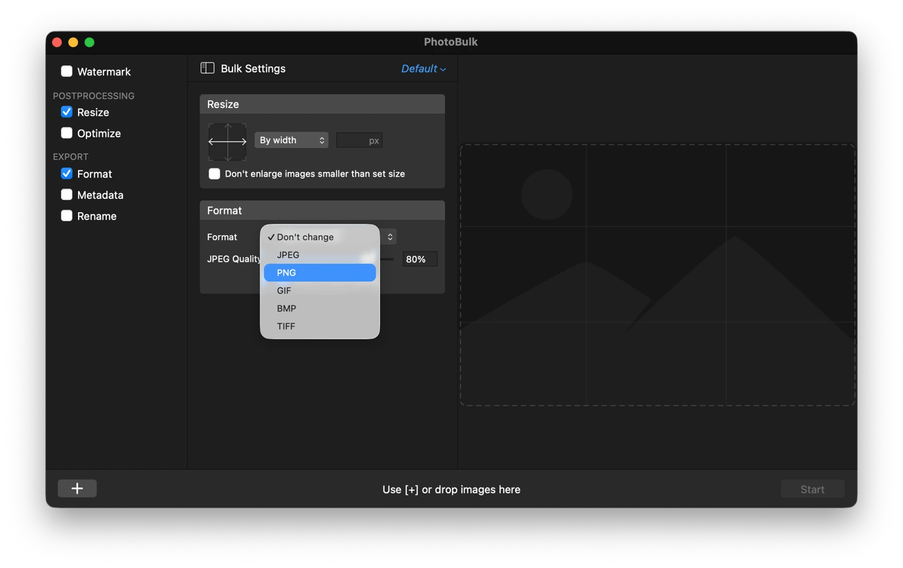Uncheck the Resize checkbox
903x568 pixels.
coord(67,112)
